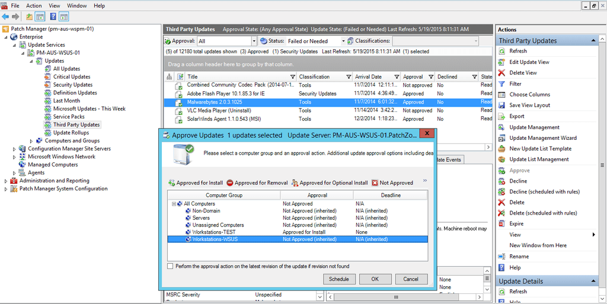Open the Approval filter dropdown
Image resolution: width=607 pixels, height=304 pixels.
click(x=254, y=41)
